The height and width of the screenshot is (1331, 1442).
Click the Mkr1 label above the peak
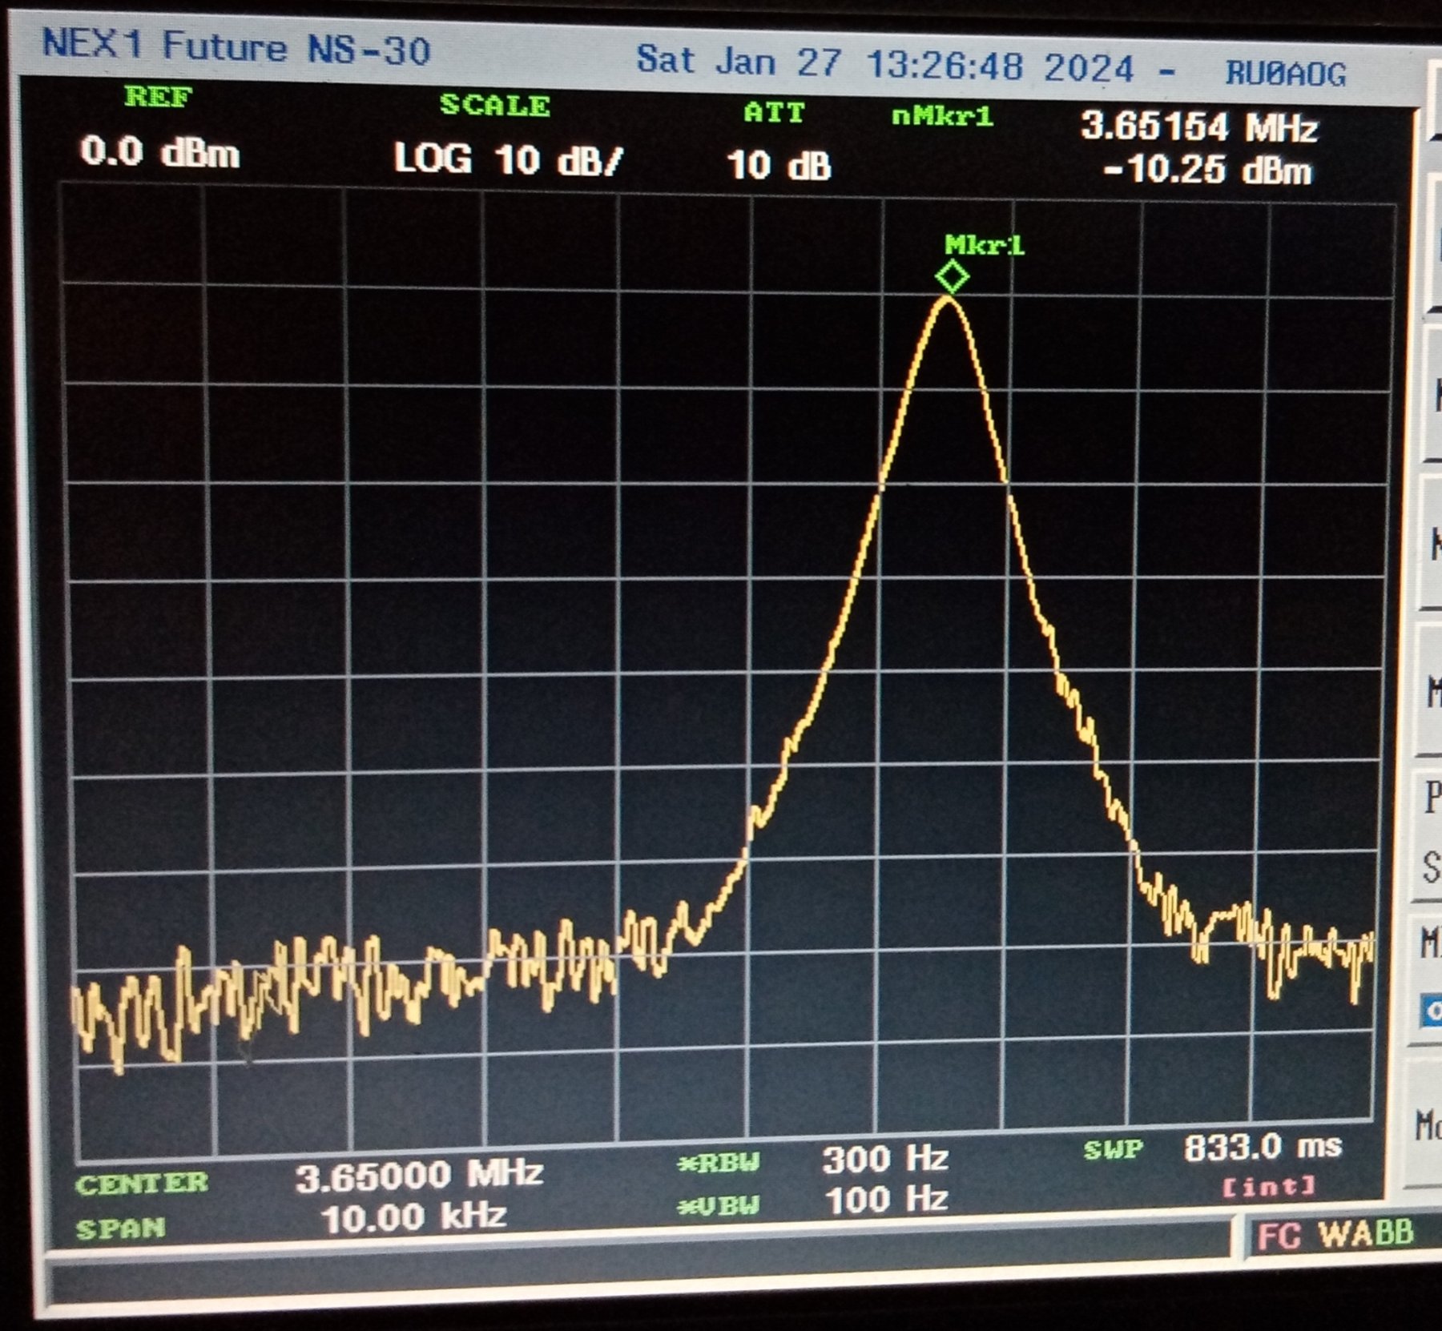coord(984,245)
